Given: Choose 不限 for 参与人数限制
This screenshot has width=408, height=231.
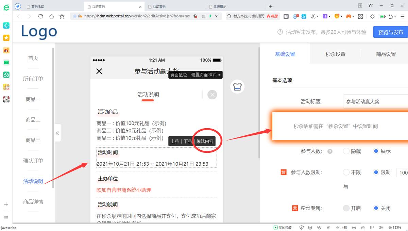Looking at the screenshot, I should (346, 172).
